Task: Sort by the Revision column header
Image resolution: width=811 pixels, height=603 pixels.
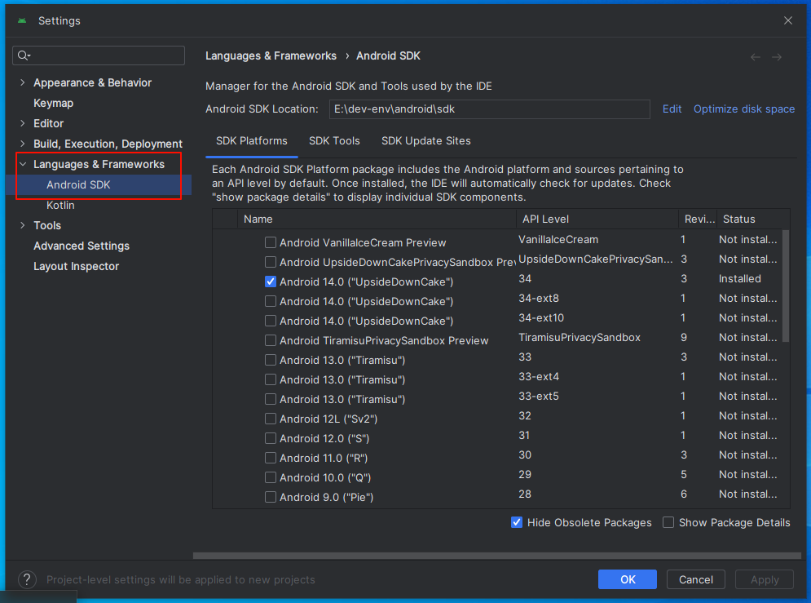Action: (698, 219)
